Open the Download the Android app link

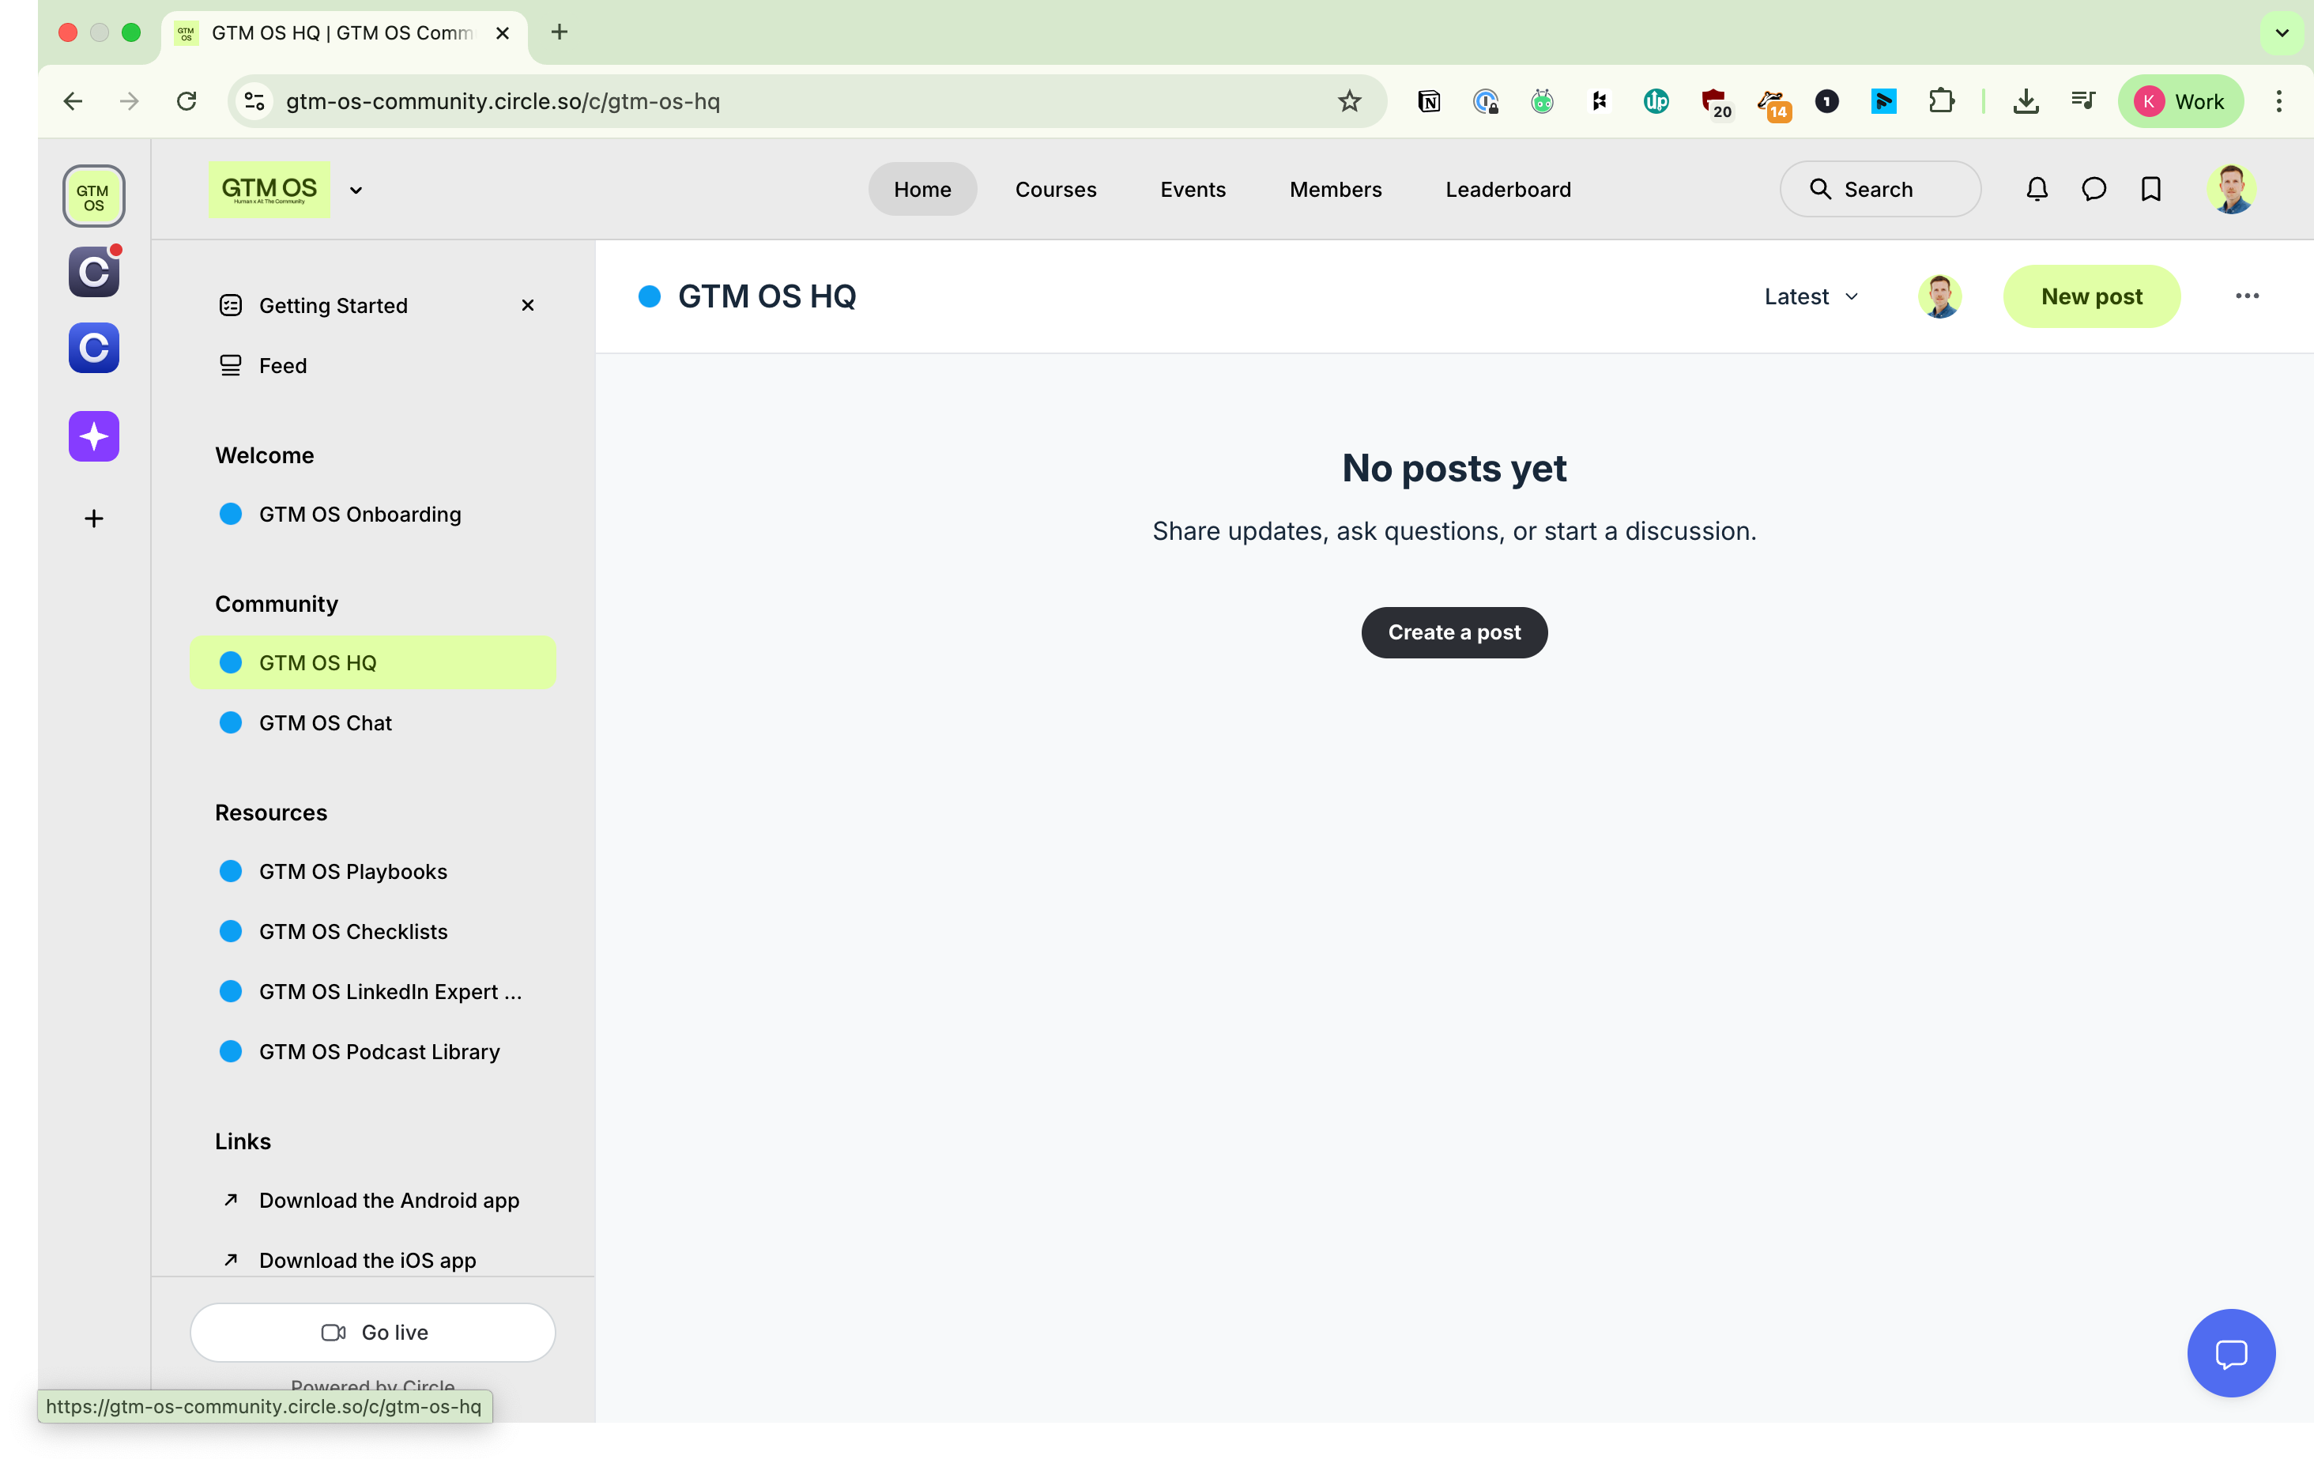[x=388, y=1201]
